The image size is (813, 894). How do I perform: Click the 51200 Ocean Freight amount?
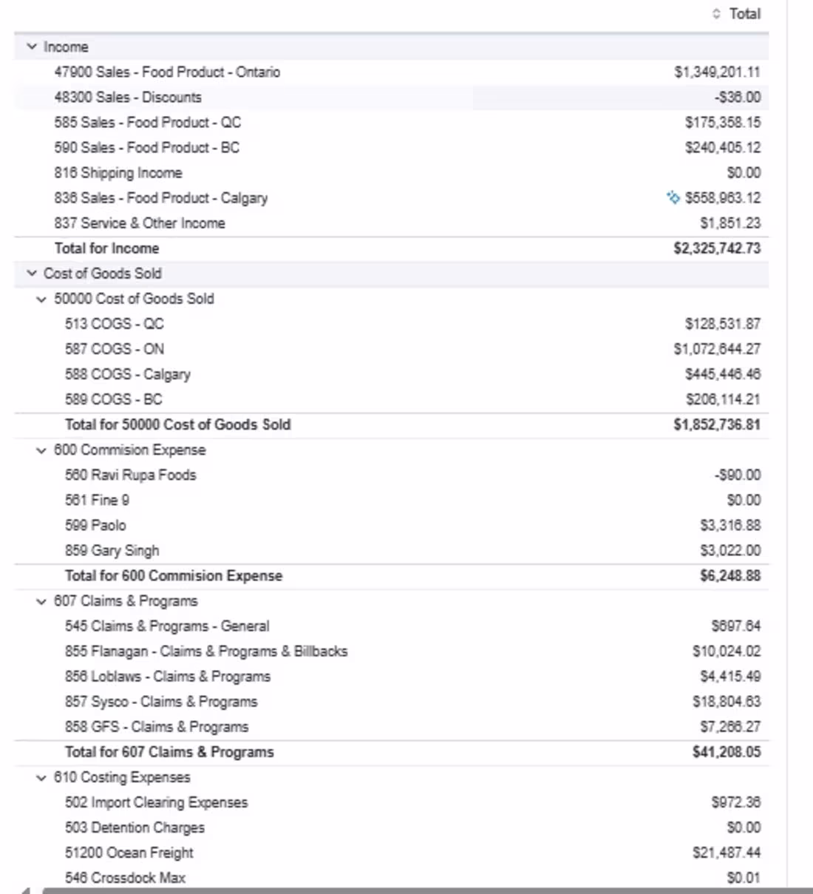point(727,853)
